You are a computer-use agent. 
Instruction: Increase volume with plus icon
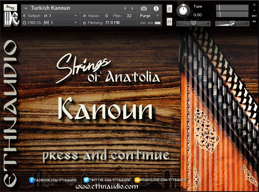(247, 24)
